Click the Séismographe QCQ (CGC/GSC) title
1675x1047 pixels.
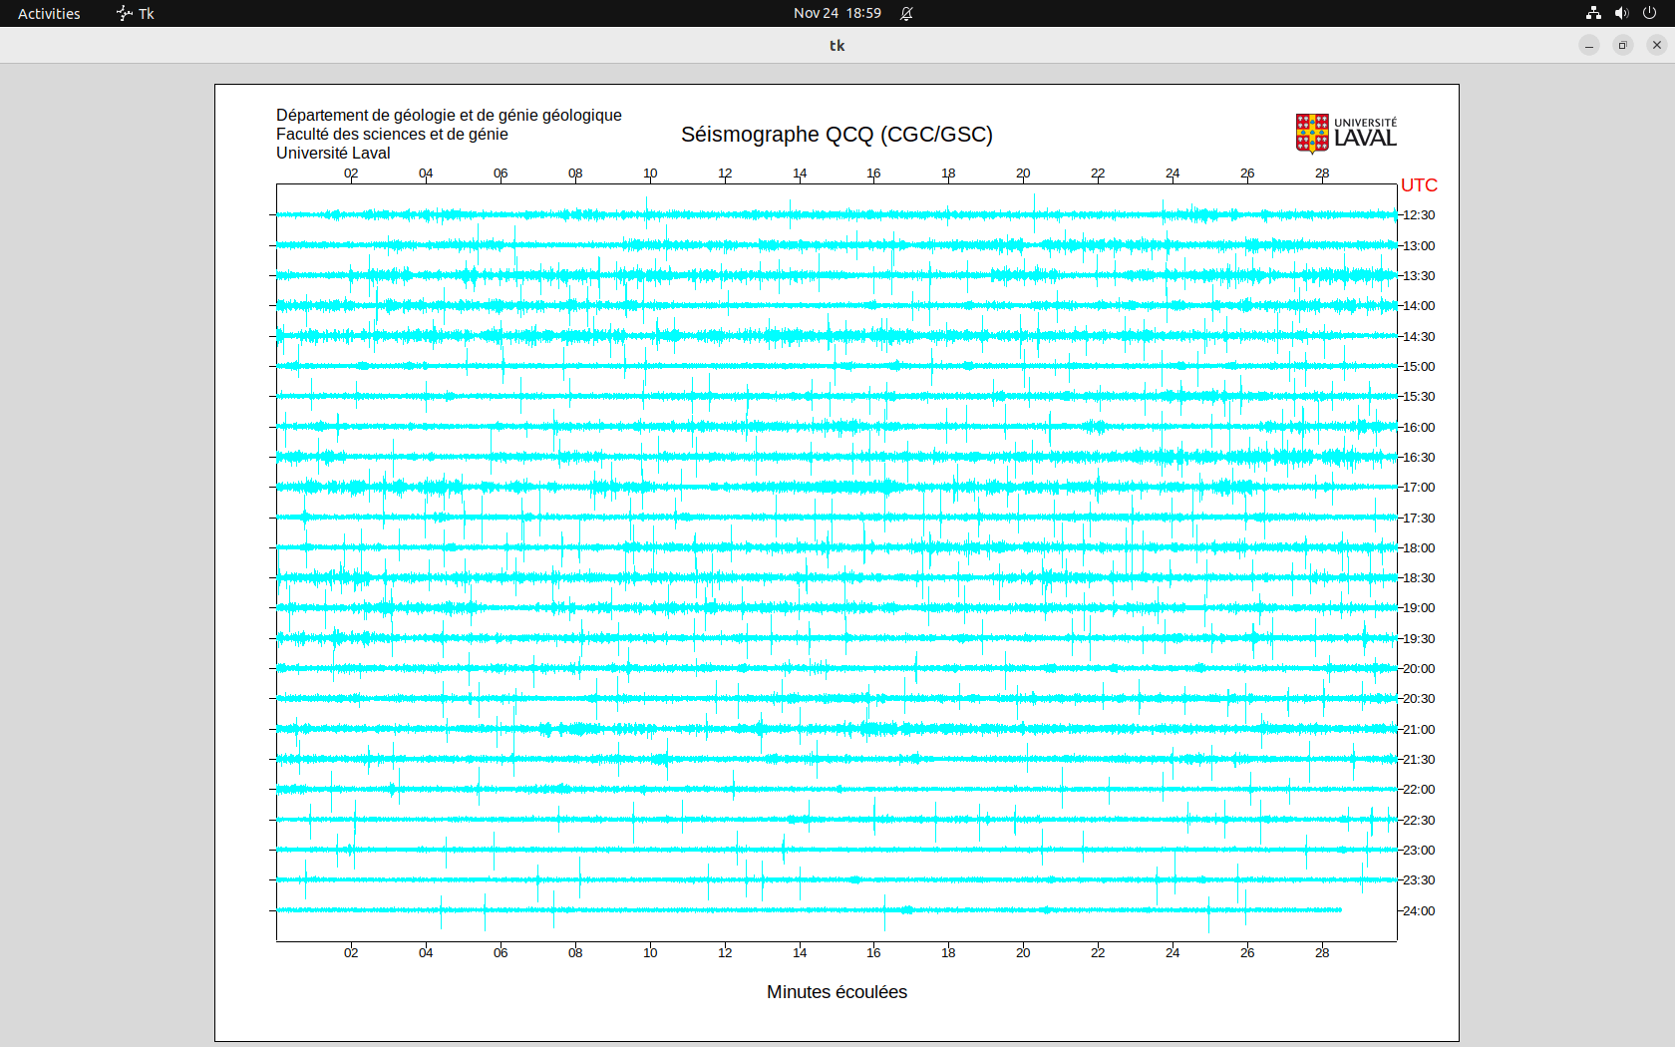[837, 135]
